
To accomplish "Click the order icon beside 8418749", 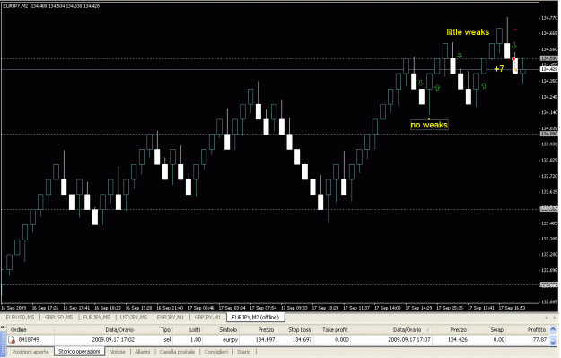I will click(12, 340).
